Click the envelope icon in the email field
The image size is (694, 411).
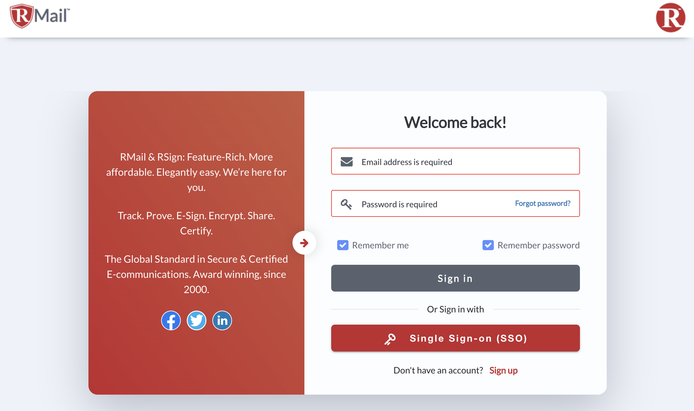point(347,162)
